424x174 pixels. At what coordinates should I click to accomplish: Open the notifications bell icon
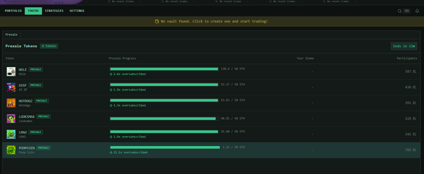417,11
